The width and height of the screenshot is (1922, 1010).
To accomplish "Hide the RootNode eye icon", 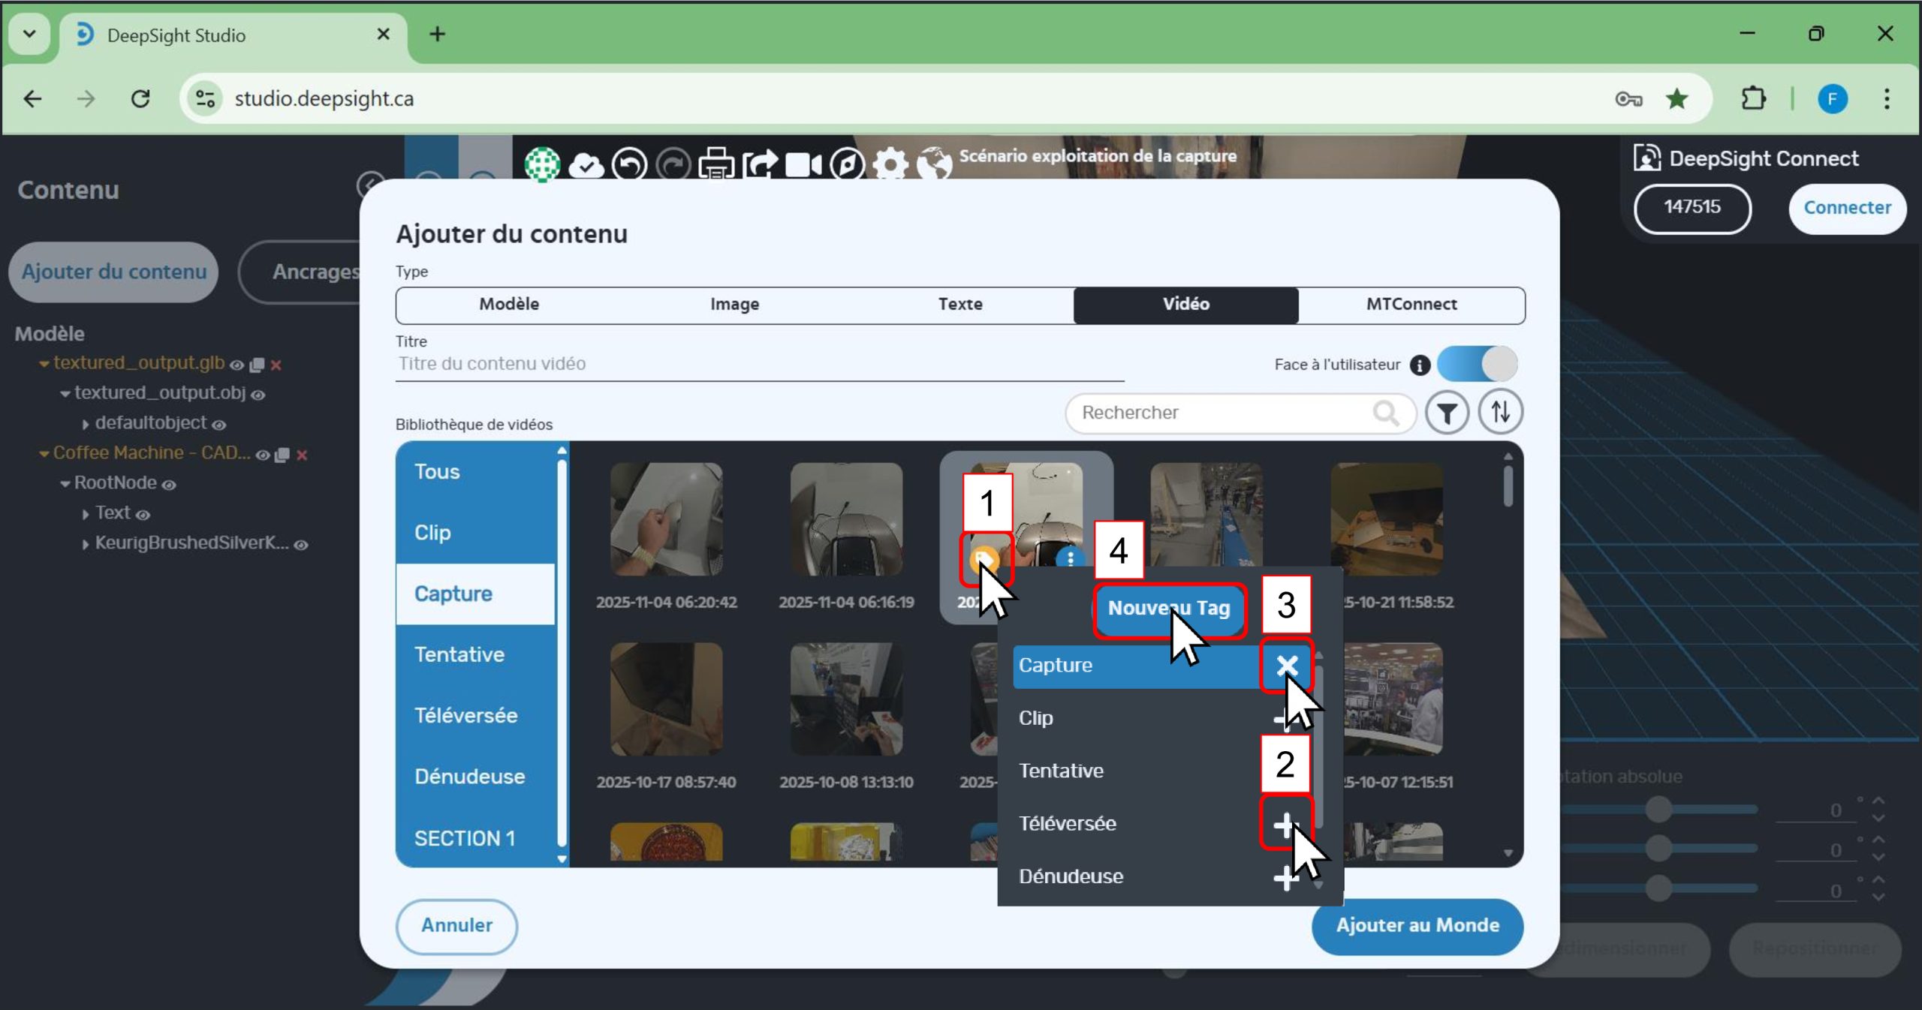I will (169, 485).
